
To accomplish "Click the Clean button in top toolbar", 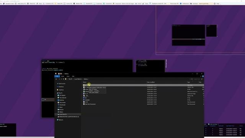I will pos(145,3).
